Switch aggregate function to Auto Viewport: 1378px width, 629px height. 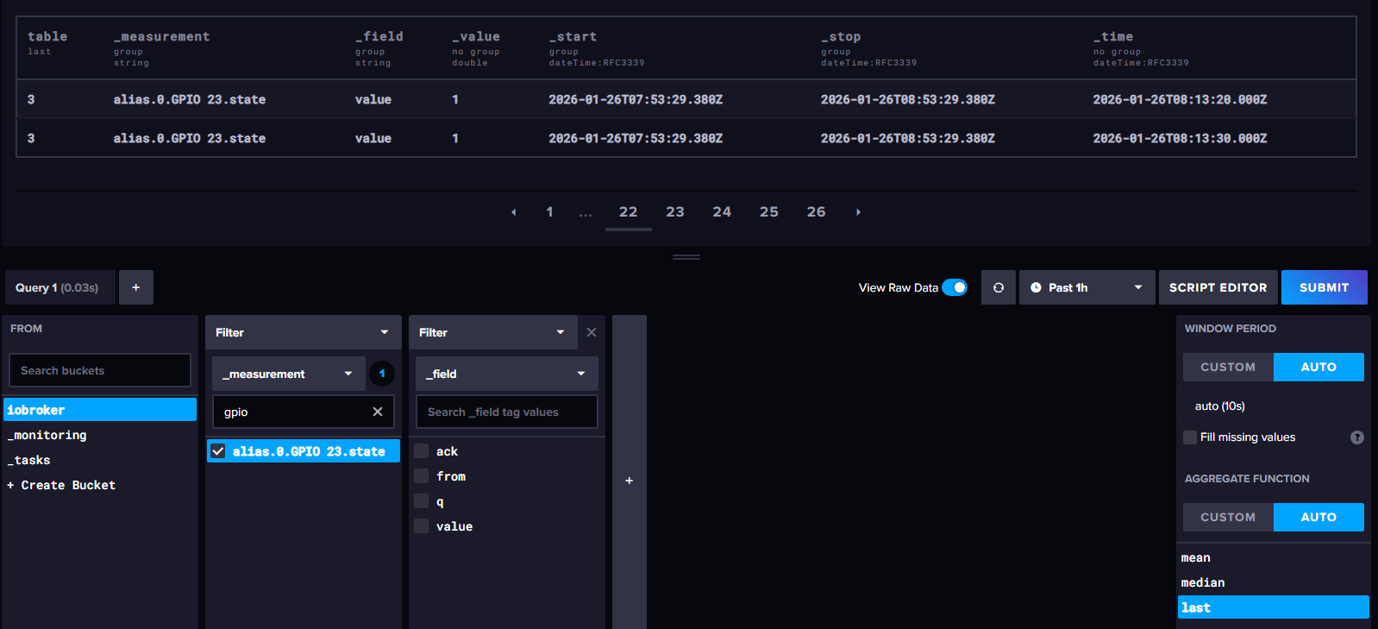[x=1318, y=517]
